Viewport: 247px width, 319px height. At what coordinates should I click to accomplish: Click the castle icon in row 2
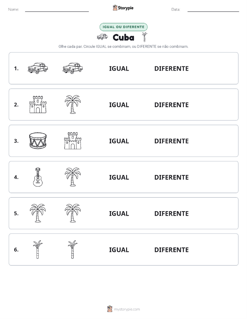click(x=38, y=104)
